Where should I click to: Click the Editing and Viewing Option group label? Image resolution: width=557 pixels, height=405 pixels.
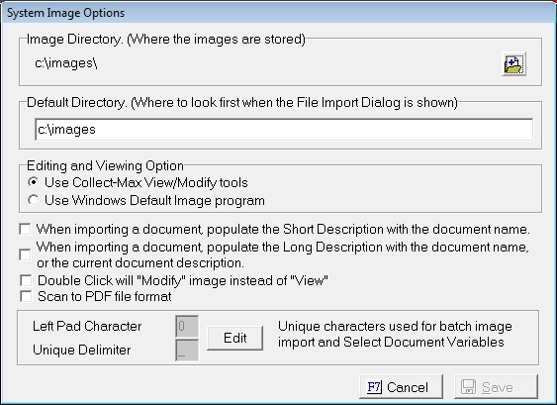tap(105, 165)
